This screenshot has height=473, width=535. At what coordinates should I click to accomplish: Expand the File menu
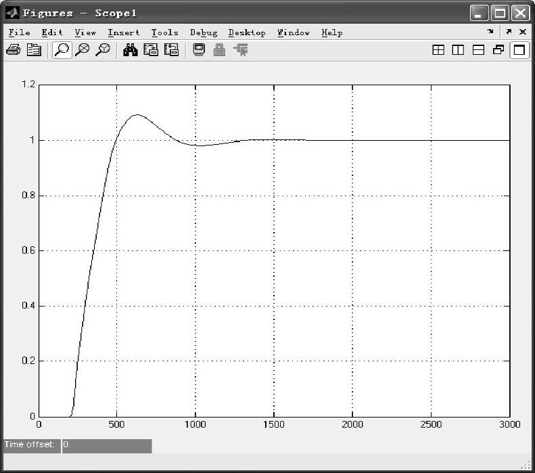pyautogui.click(x=19, y=32)
